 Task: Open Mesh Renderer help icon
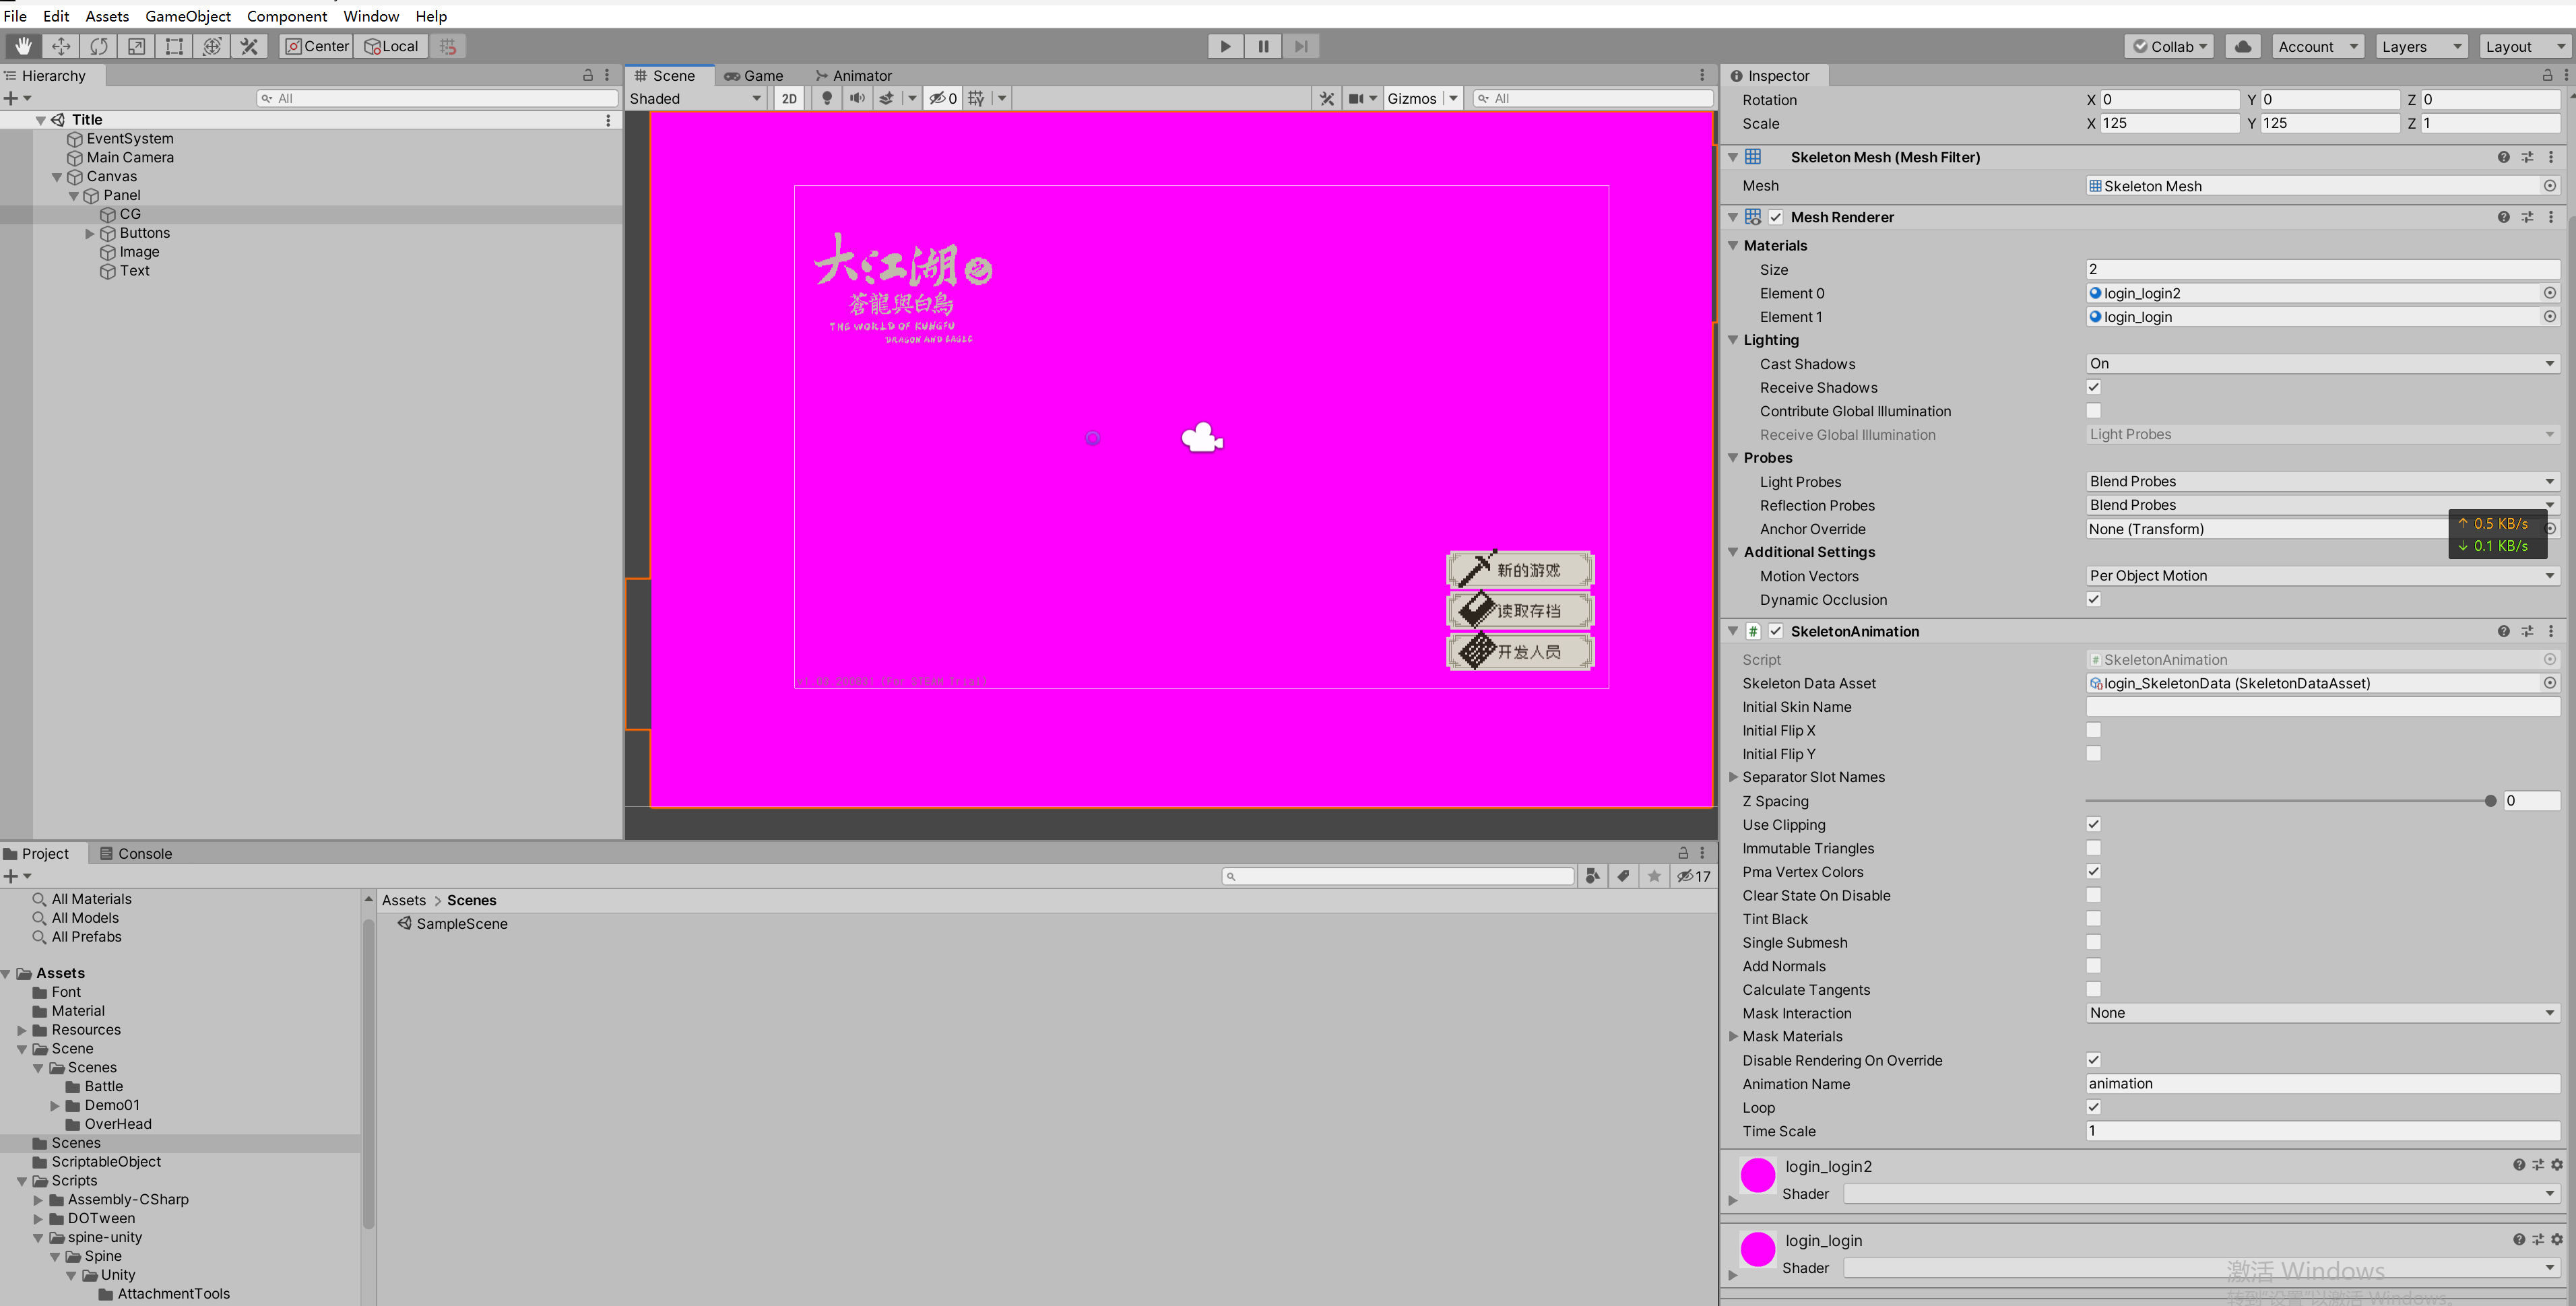(2503, 217)
